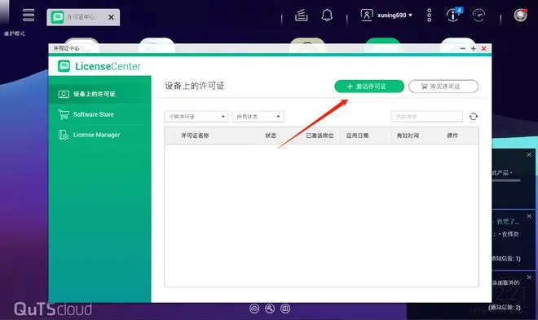
Task: Click the 激活许可证 button
Action: pyautogui.click(x=369, y=87)
